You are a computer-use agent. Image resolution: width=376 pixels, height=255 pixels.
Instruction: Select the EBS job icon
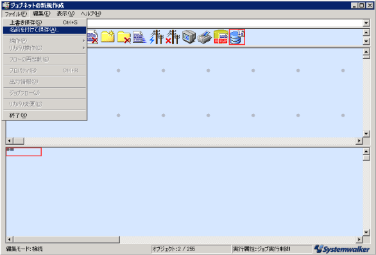(221, 37)
